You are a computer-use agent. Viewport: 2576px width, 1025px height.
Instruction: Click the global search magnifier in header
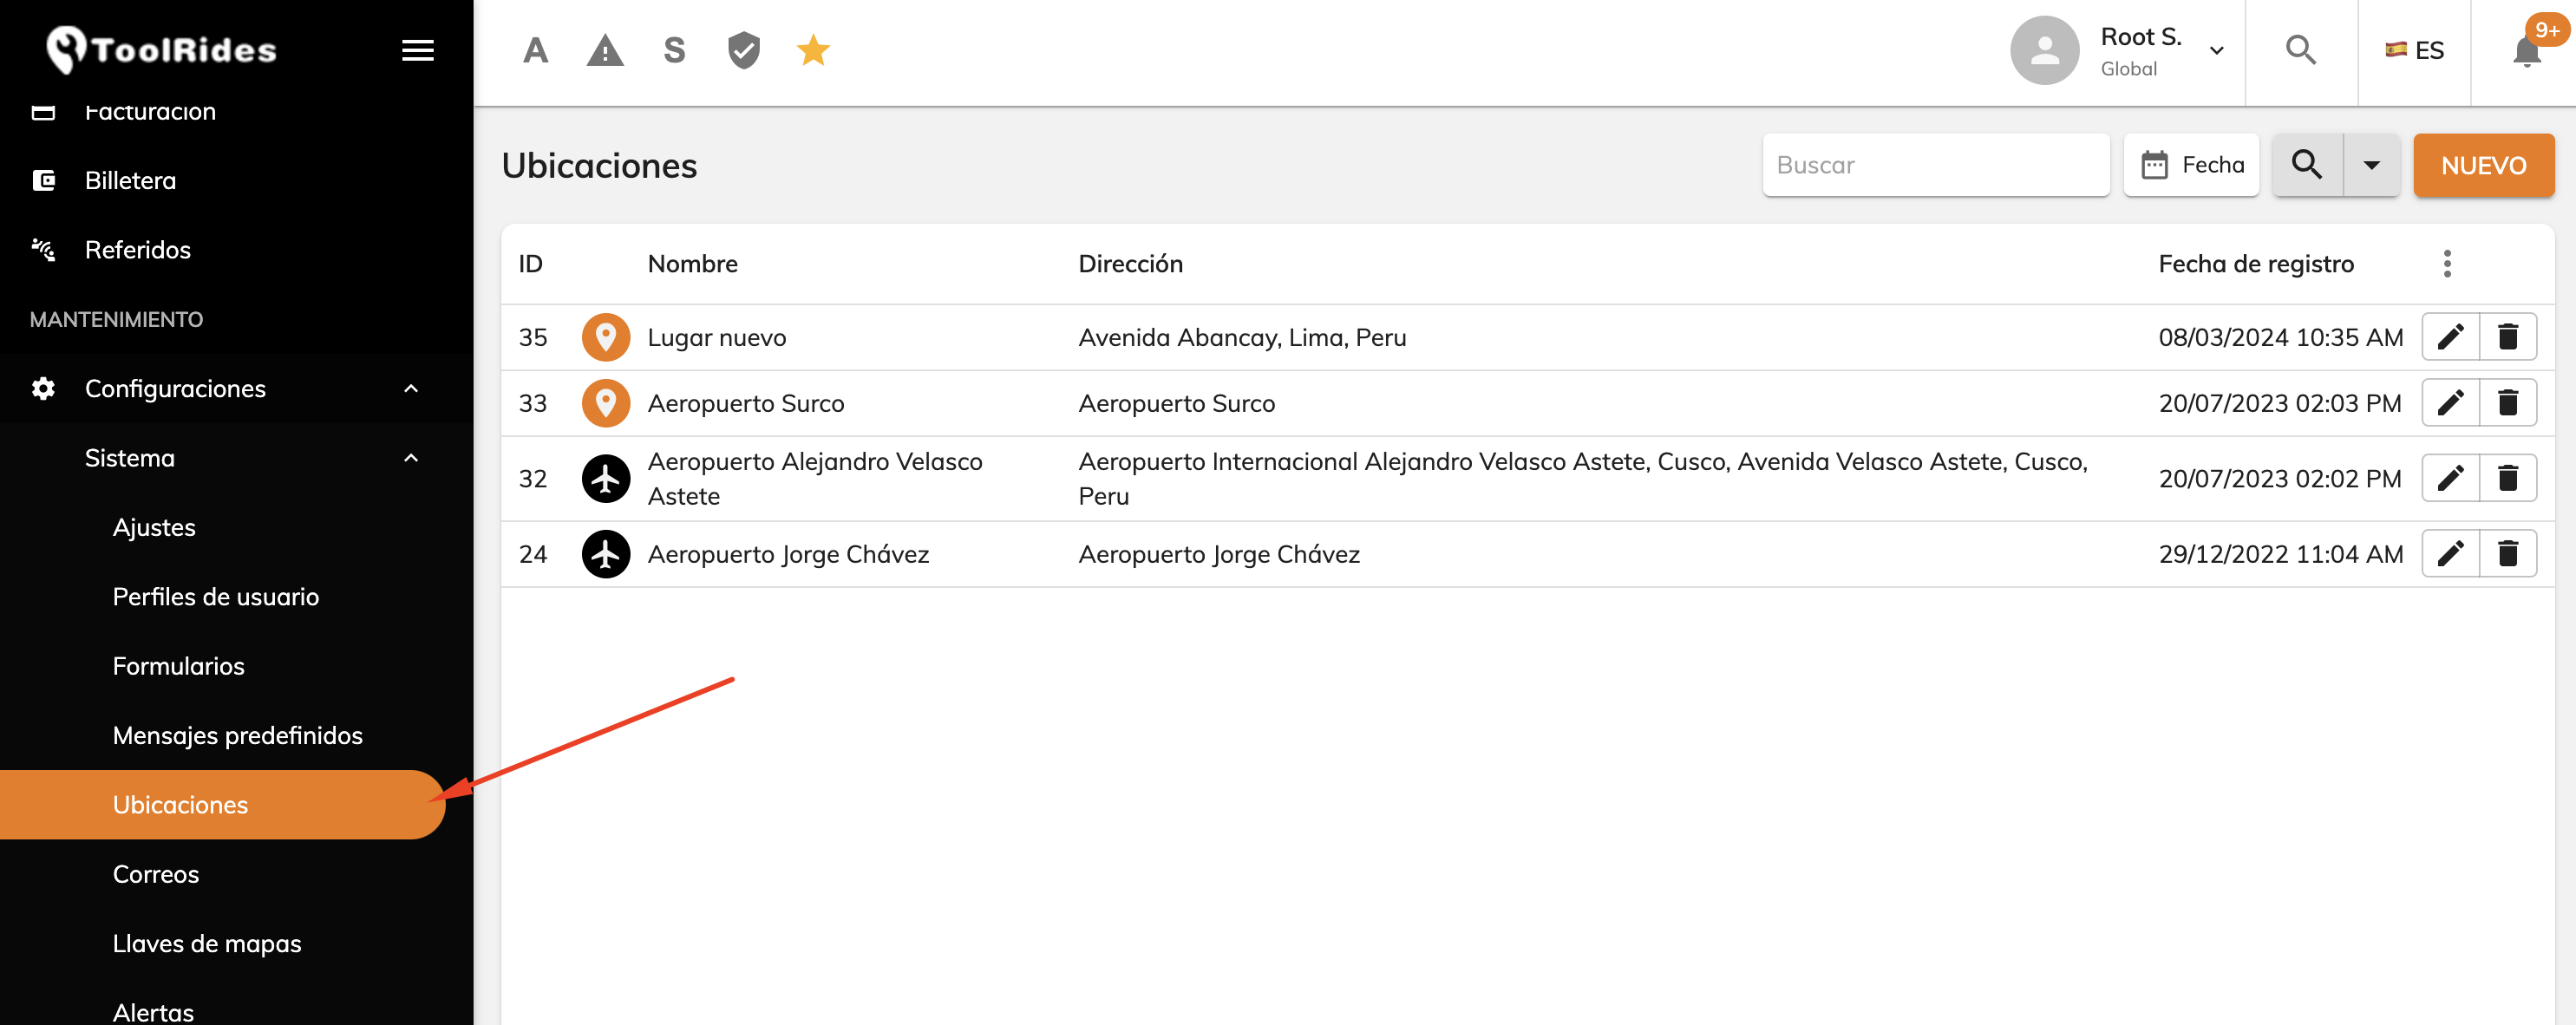click(2300, 50)
